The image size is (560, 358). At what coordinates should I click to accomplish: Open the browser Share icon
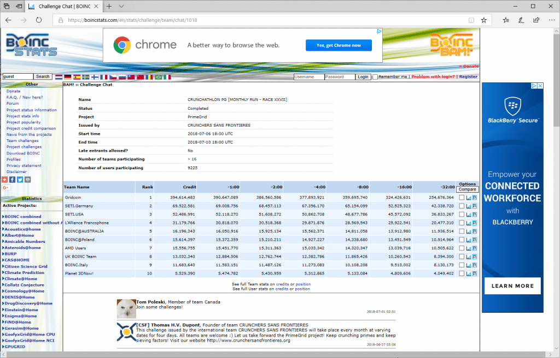point(536,20)
